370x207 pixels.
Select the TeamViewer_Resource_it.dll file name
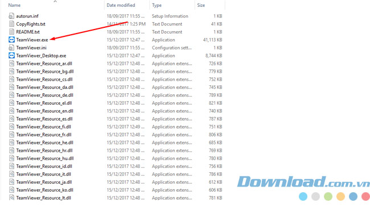(x=44, y=174)
